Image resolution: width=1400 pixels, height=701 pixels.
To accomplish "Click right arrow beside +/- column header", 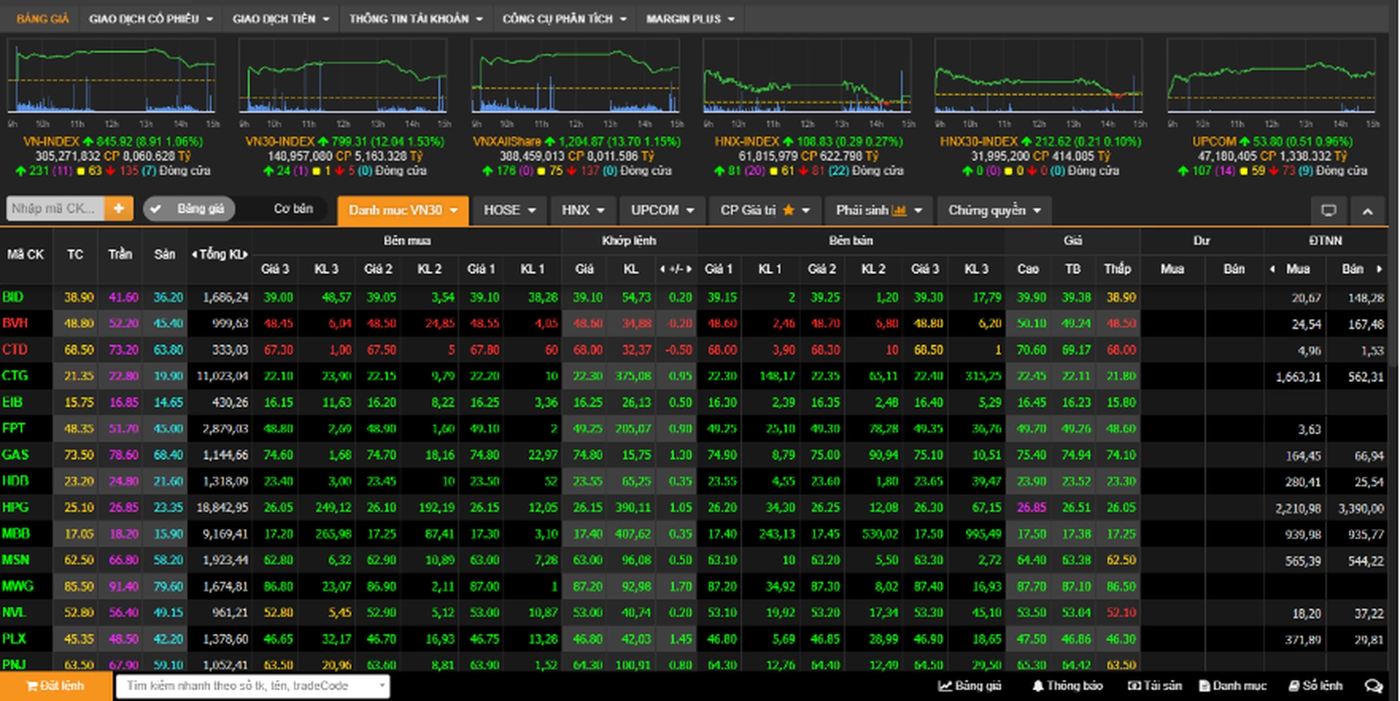I will click(689, 269).
